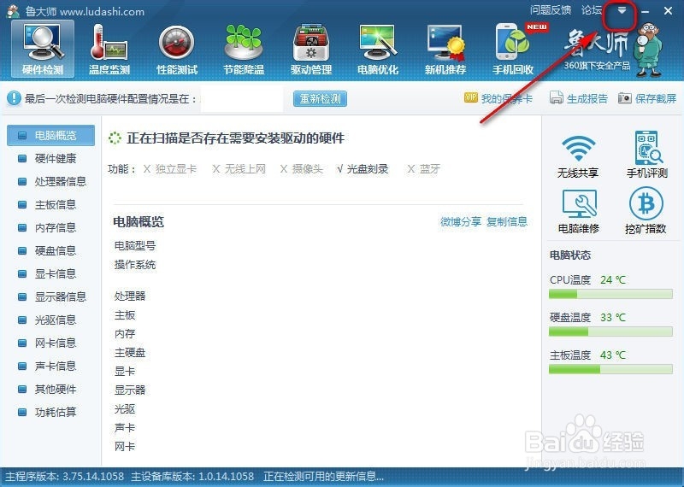The height and width of the screenshot is (487, 684).
Task: Click the 硬盘温度 33 ℃ value
Action: click(613, 317)
